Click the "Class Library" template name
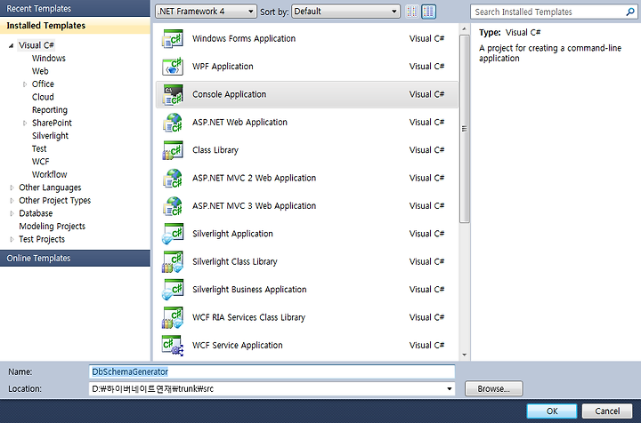This screenshot has height=423, width=641. coord(215,150)
